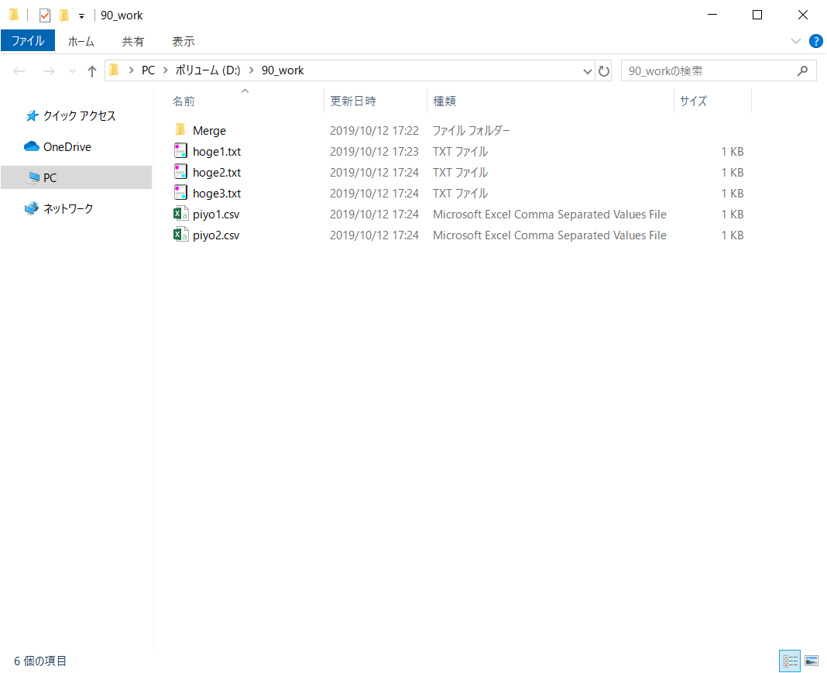Select the piyo2.csv Excel file icon

(180, 235)
